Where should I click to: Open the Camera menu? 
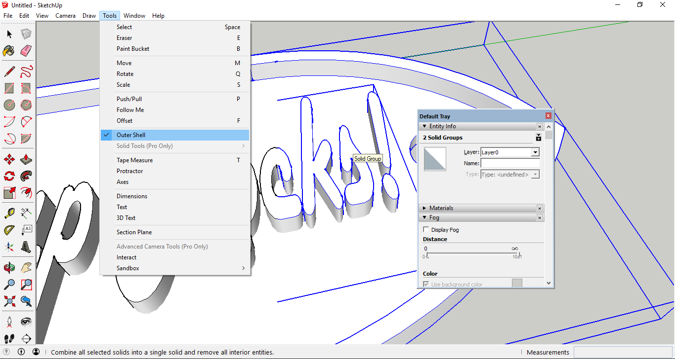(65, 16)
